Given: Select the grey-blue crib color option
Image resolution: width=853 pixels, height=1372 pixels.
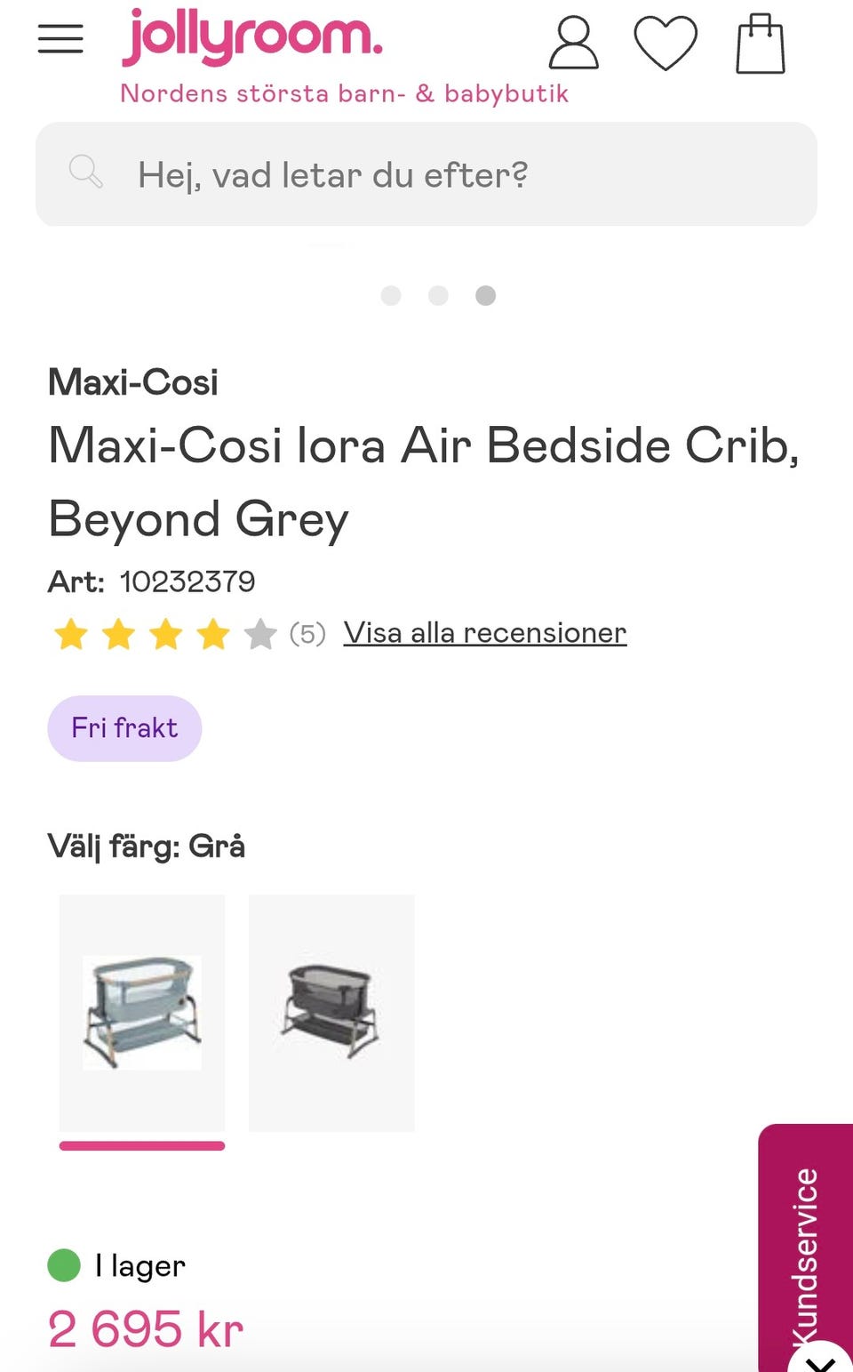Looking at the screenshot, I should (x=142, y=1013).
